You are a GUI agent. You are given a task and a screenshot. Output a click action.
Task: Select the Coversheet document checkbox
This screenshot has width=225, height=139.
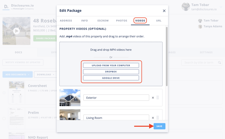[4, 92]
